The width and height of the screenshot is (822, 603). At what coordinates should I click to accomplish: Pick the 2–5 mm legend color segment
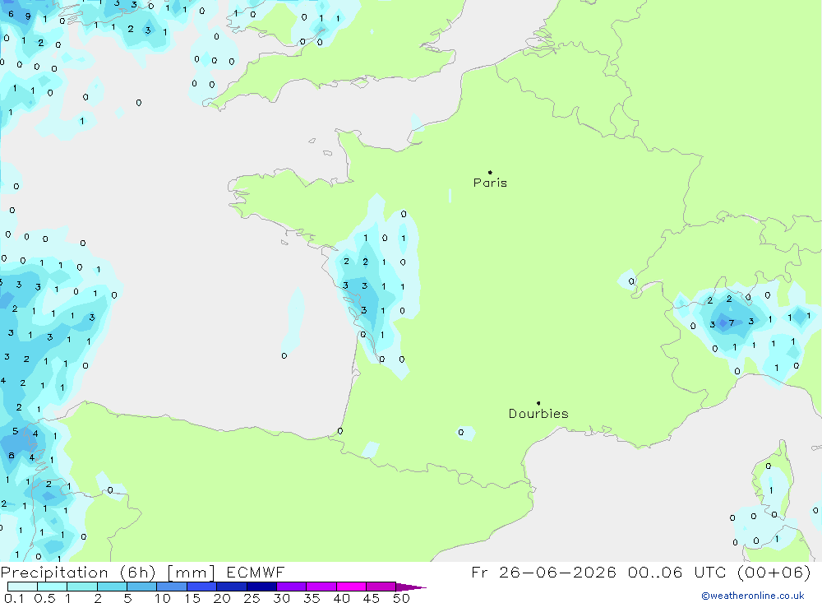pyautogui.click(x=112, y=587)
